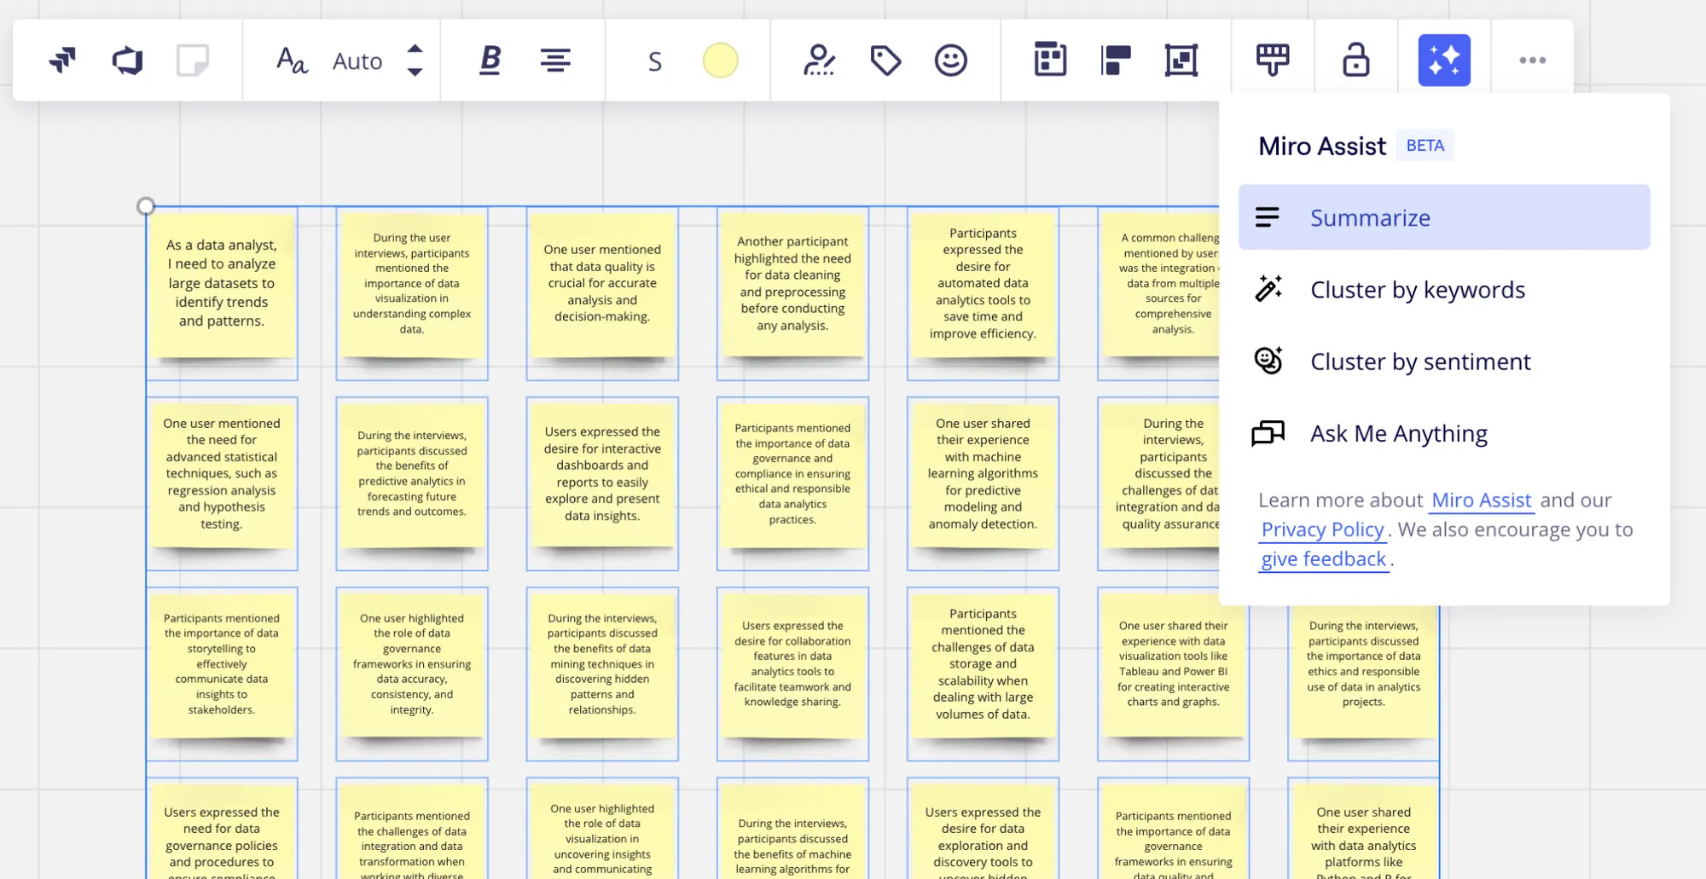This screenshot has width=1706, height=879.
Task: Open the Privacy Policy link
Action: click(1322, 529)
